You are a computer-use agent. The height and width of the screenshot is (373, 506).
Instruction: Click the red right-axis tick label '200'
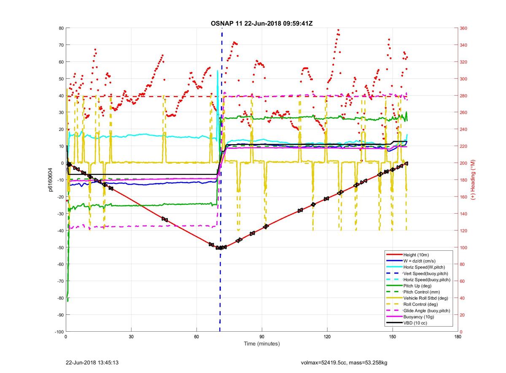(x=464, y=163)
